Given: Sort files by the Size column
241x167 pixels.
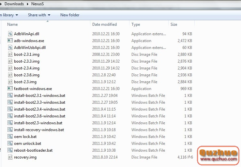Looking at the screenshot, I should click(174, 24).
